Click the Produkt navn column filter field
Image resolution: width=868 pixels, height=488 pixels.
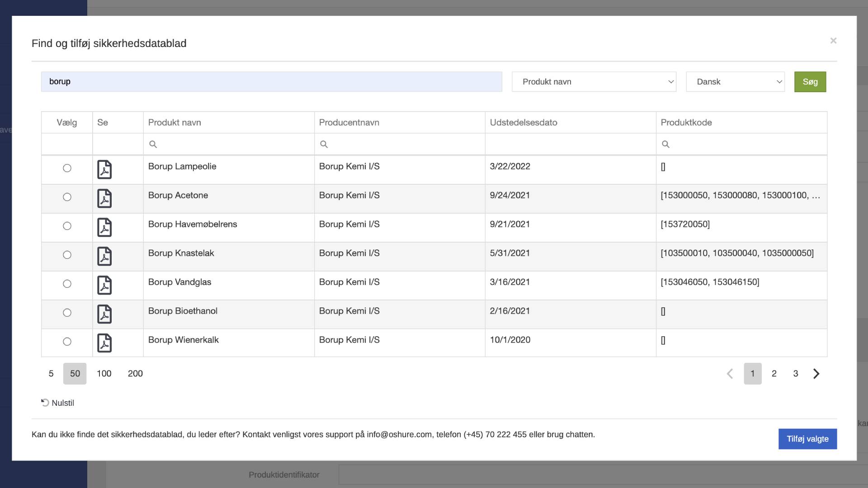pos(229,144)
